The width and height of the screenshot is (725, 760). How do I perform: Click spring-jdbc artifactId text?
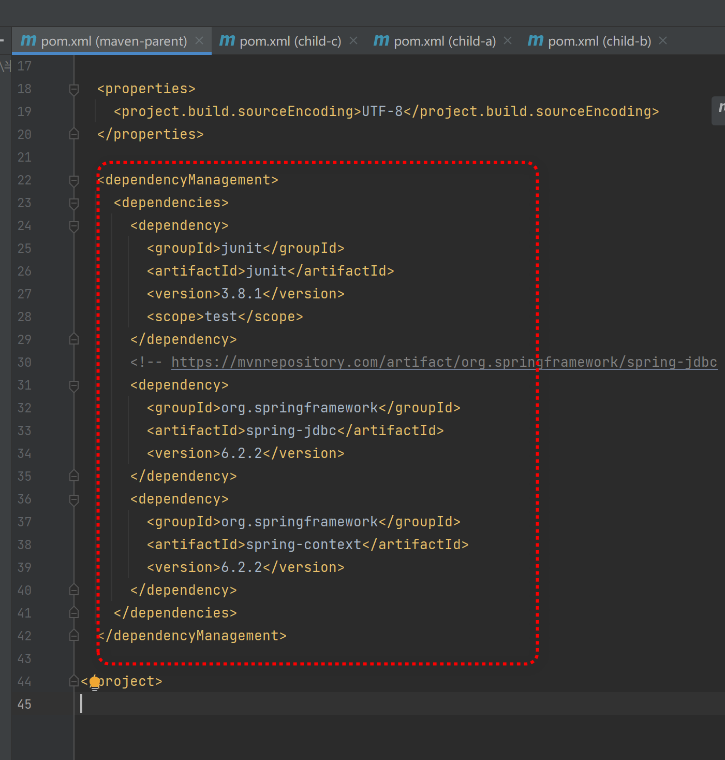[x=291, y=431]
